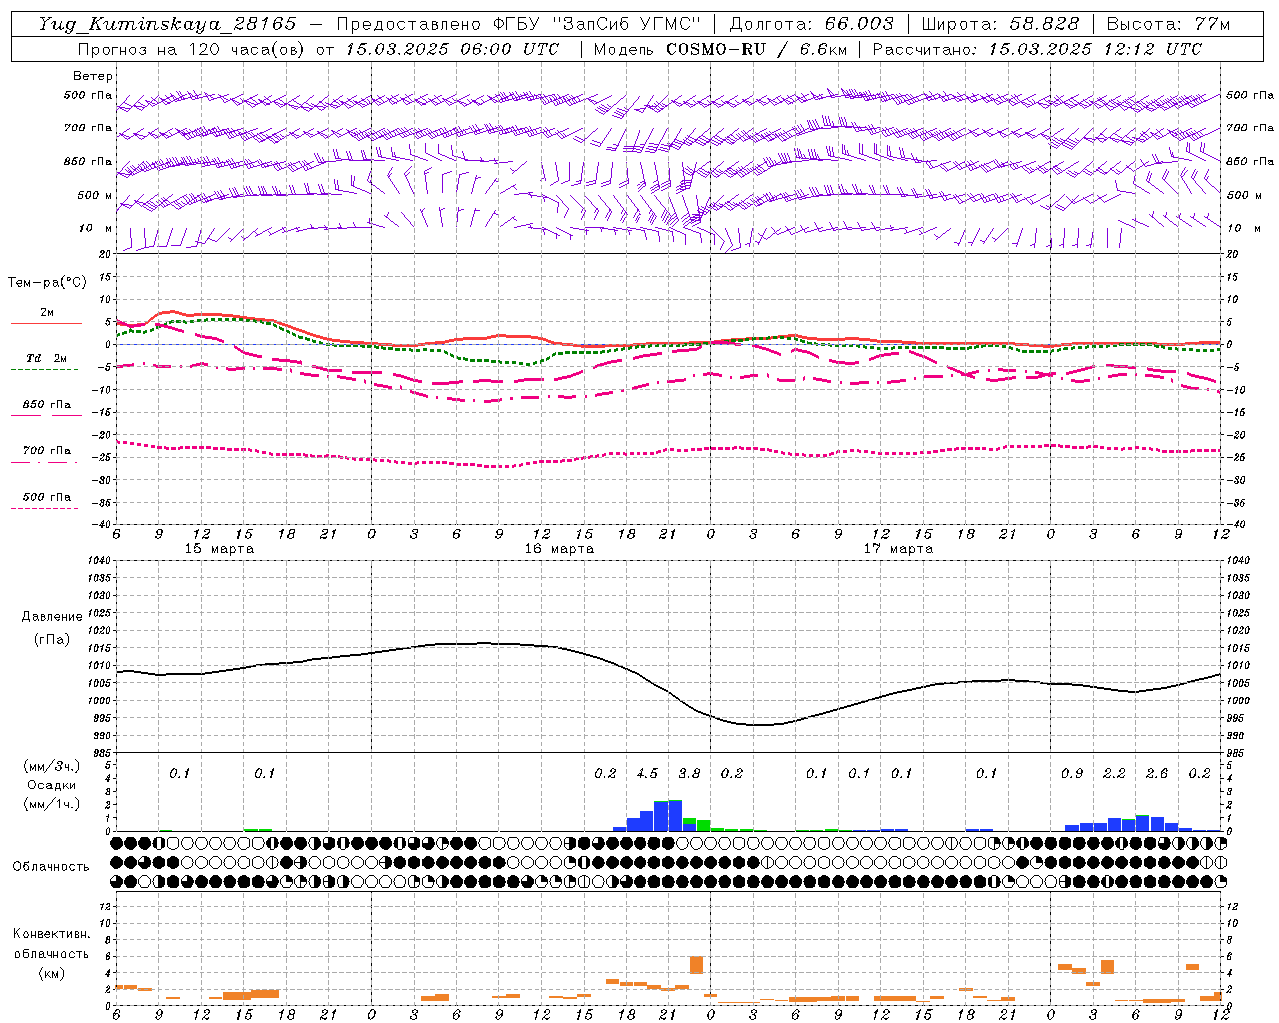Select the provider text ФГБУ "ЗапСиб УГМС"
1279x1023 pixels.
(598, 24)
